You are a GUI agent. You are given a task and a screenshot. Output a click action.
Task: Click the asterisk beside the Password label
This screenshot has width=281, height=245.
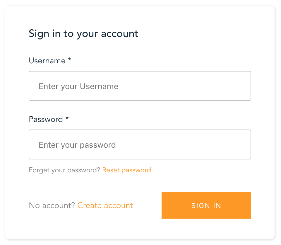click(x=67, y=119)
